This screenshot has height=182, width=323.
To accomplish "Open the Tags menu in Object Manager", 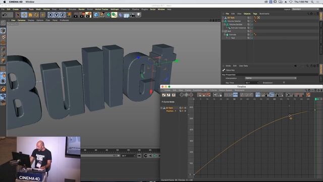I will (255, 14).
